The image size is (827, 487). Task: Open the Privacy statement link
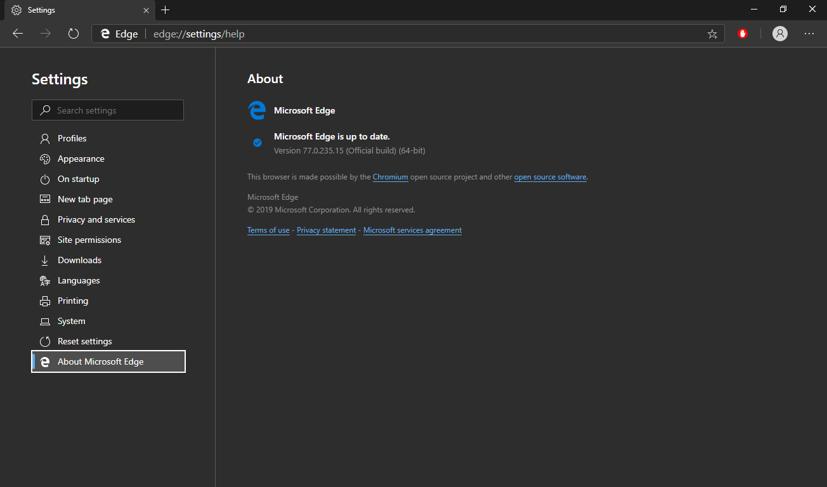(326, 230)
